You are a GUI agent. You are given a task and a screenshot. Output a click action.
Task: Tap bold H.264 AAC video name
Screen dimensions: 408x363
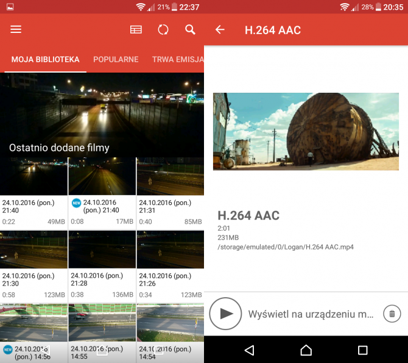tap(248, 215)
